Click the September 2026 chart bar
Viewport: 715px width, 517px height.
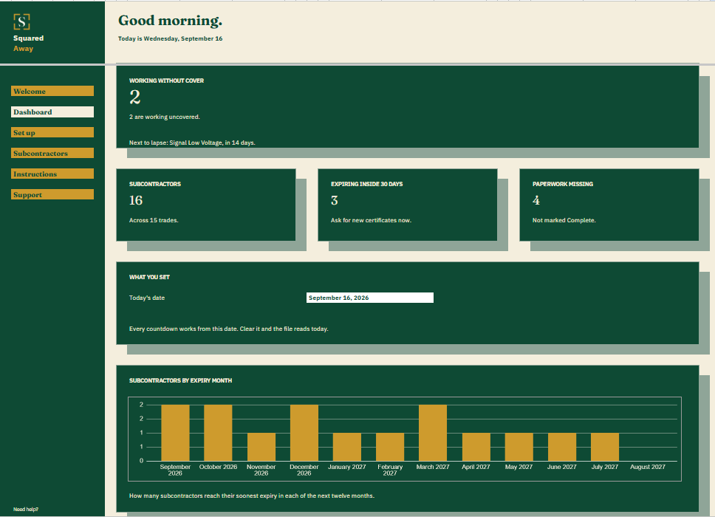point(175,433)
